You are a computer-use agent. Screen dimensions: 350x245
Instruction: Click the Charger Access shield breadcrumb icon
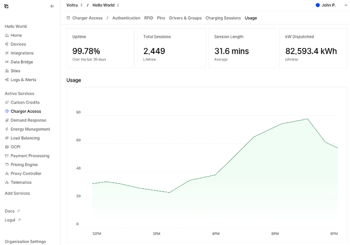point(68,18)
